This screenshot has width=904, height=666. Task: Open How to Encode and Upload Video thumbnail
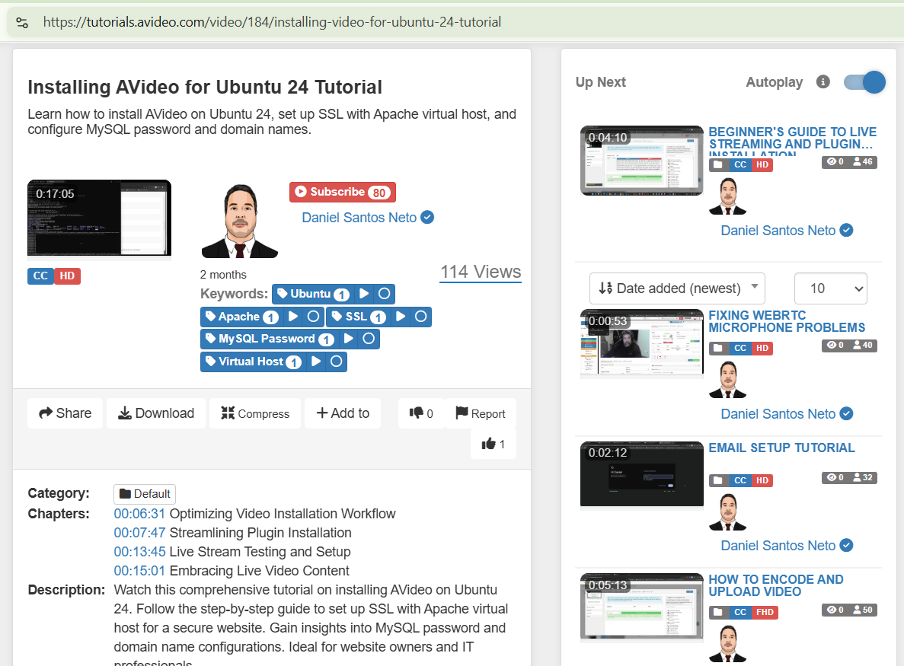click(642, 607)
